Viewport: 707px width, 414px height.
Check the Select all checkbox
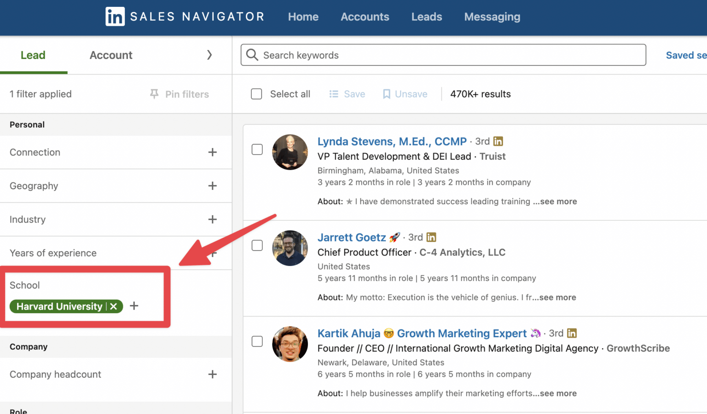(x=256, y=94)
